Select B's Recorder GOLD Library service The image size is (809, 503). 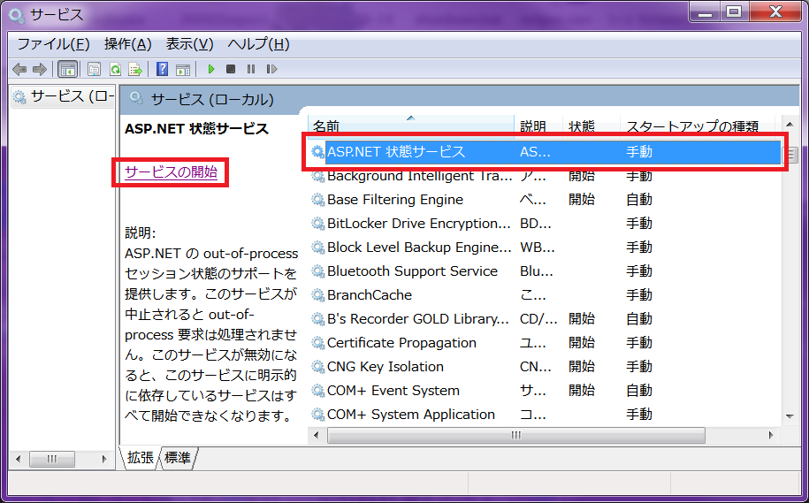(x=418, y=319)
